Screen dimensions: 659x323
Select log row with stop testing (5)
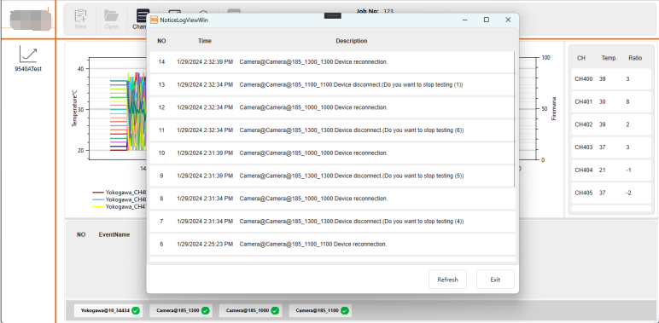pos(331,176)
